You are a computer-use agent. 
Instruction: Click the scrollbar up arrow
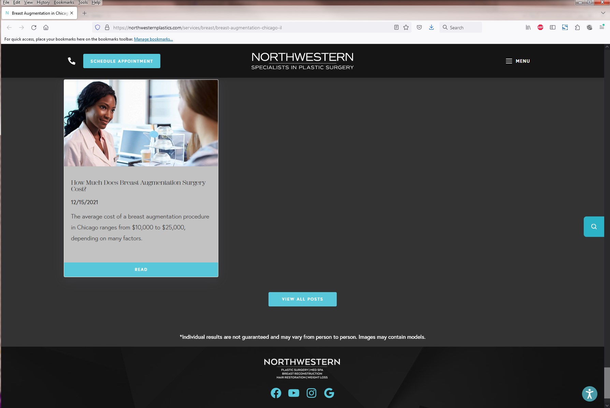tap(607, 47)
